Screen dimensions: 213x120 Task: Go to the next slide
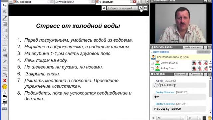[x=140, y=8]
